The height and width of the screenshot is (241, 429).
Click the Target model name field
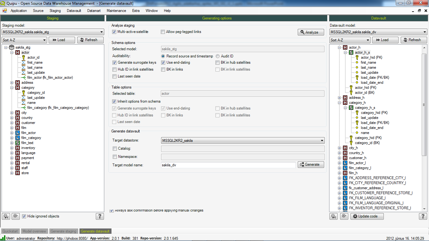[x=228, y=165]
